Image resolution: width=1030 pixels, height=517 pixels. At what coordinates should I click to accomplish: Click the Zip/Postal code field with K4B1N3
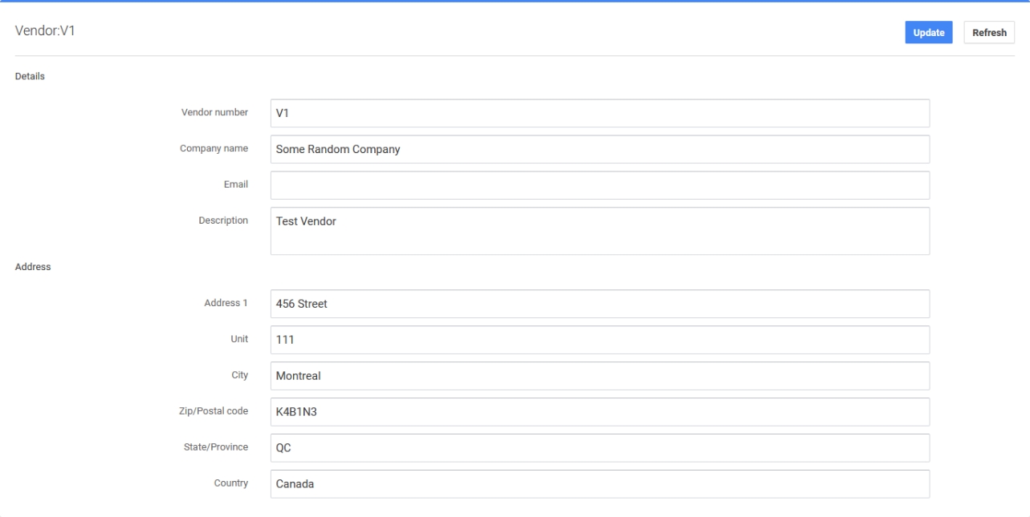(x=599, y=412)
